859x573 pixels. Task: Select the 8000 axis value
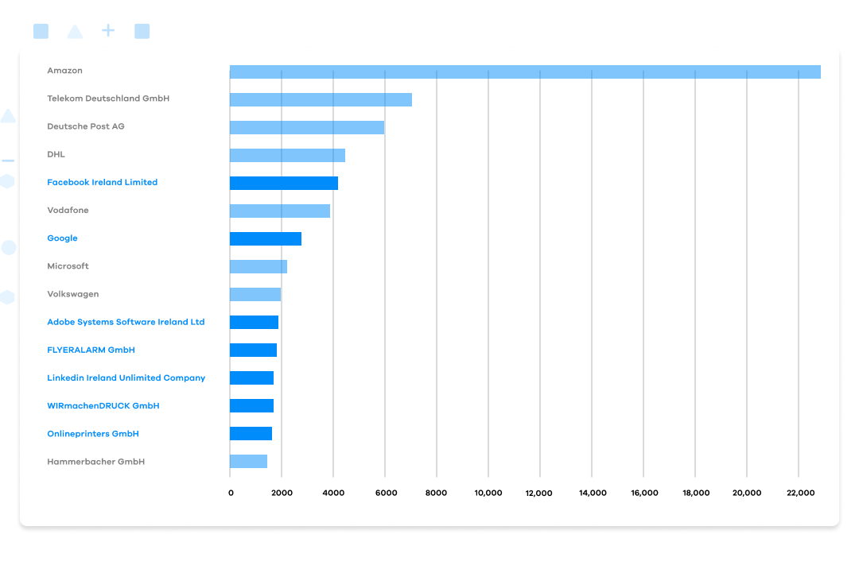tap(436, 493)
